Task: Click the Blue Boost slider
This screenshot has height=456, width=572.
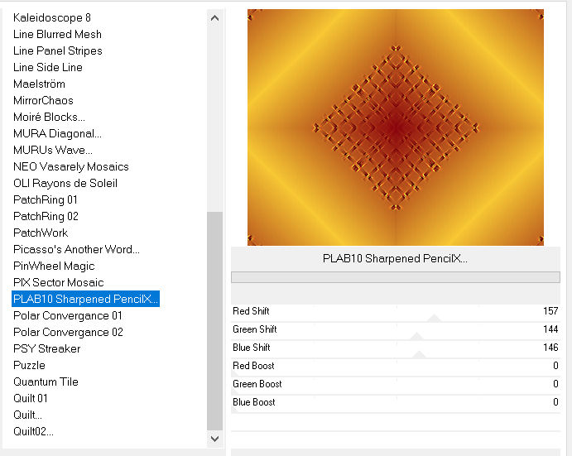Action: [396, 403]
